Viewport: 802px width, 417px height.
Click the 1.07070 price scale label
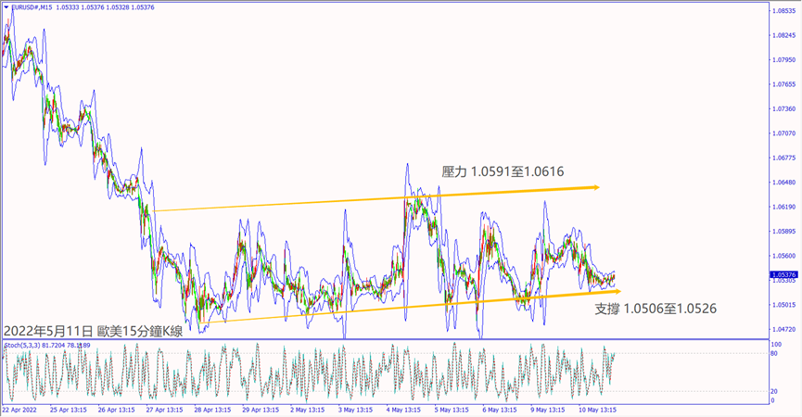784,133
